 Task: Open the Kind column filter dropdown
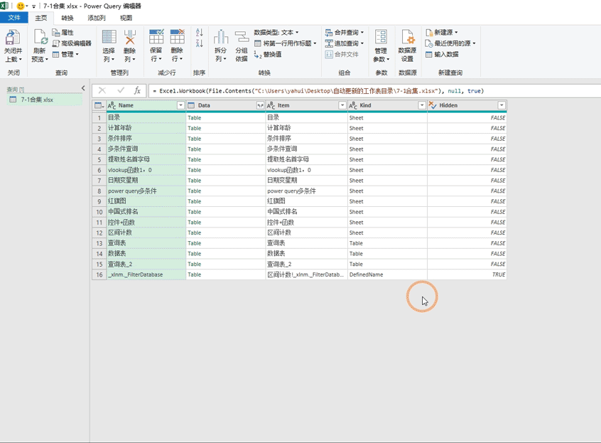421,105
